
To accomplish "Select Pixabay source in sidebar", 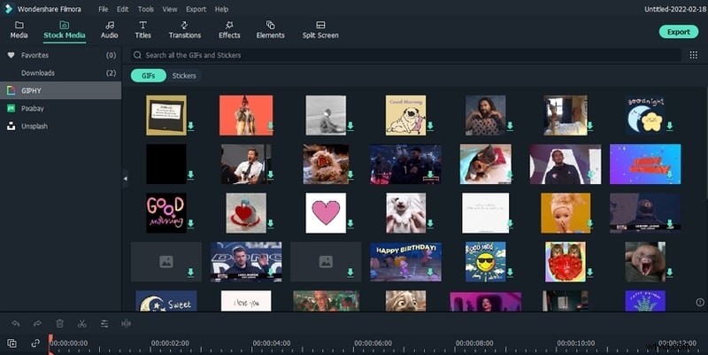I will click(x=60, y=108).
